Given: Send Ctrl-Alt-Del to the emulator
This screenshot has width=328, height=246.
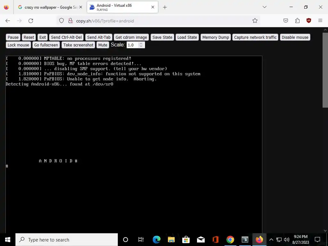Looking at the screenshot, I should [x=66, y=37].
